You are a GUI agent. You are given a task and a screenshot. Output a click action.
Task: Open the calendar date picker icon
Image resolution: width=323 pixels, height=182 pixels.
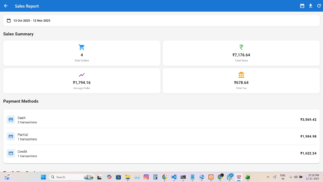[x=302, y=6]
